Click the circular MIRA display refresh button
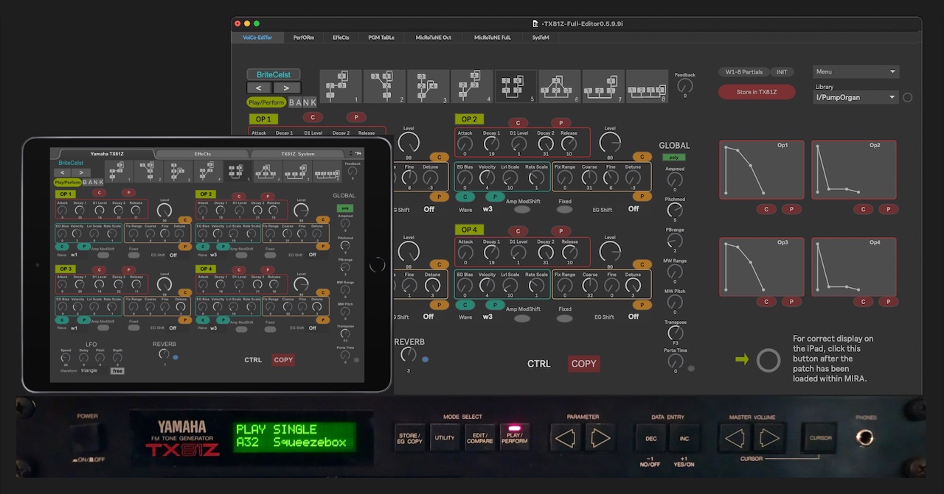Image resolution: width=944 pixels, height=494 pixels. [x=768, y=360]
